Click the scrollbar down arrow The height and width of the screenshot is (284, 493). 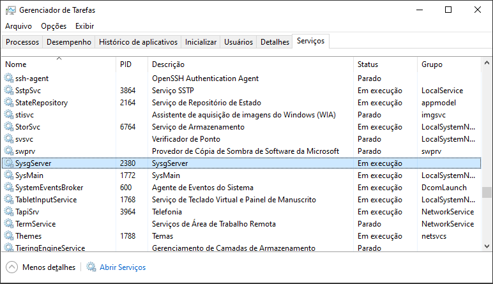point(487,246)
